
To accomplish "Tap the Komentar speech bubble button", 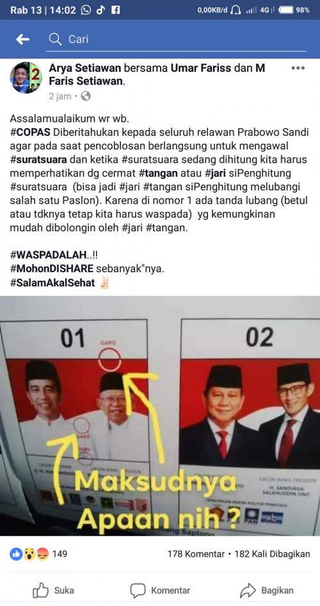I will pos(160,590).
